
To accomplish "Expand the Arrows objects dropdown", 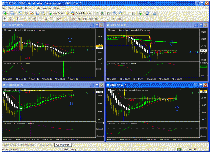I will (x=60, y=19).
